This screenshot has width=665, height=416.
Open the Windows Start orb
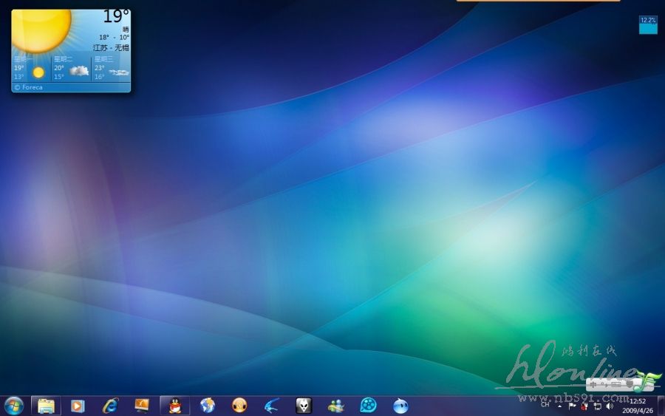tap(13, 405)
